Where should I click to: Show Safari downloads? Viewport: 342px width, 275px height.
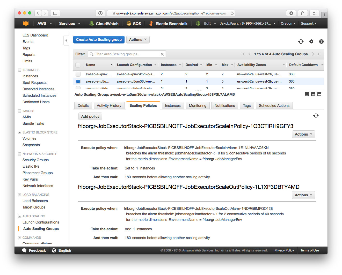[291, 13]
